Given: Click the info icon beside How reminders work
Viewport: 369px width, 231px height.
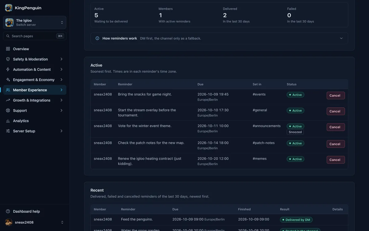Looking at the screenshot, I should (x=97, y=38).
